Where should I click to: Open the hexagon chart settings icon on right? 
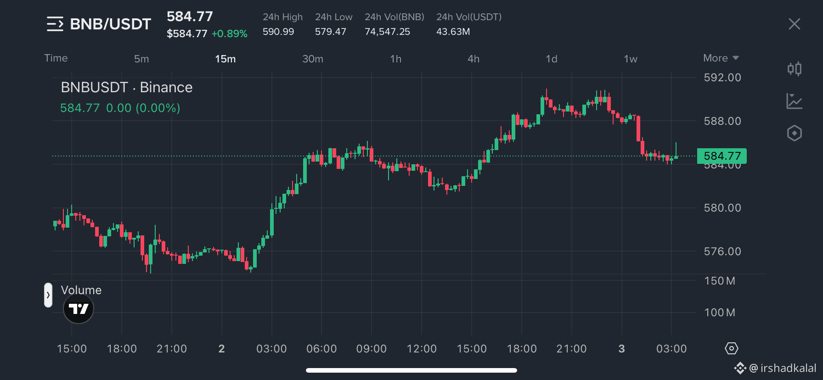click(794, 133)
